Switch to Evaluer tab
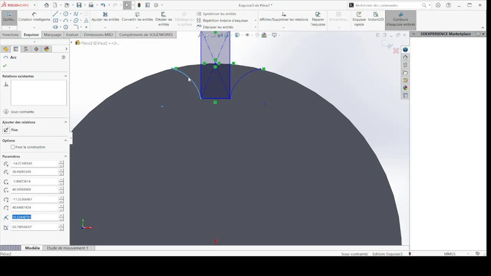491x276 pixels. [72, 34]
